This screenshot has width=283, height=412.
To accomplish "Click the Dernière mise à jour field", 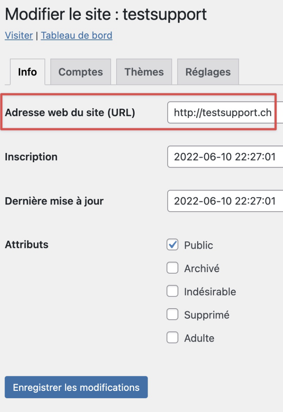I will (224, 201).
